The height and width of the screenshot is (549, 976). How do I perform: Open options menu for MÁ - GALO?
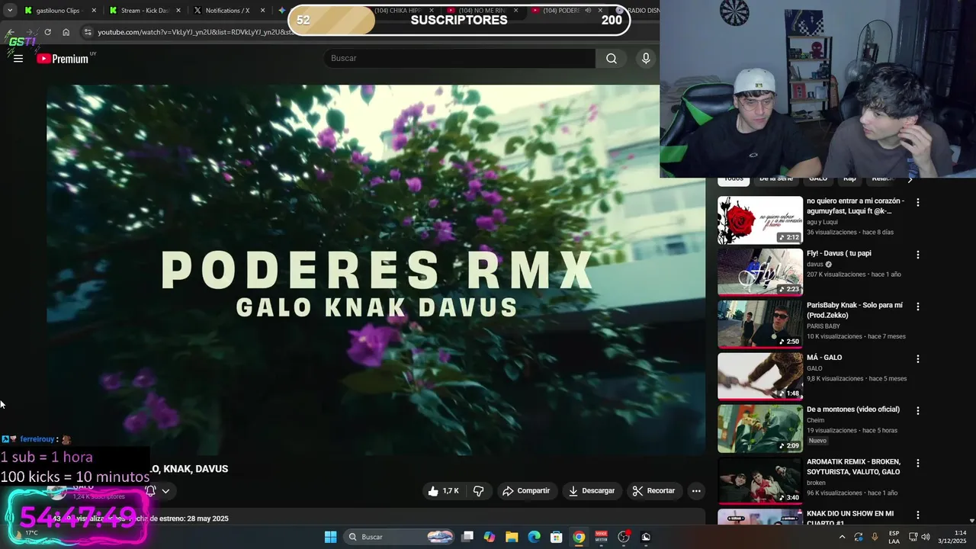[x=918, y=358]
